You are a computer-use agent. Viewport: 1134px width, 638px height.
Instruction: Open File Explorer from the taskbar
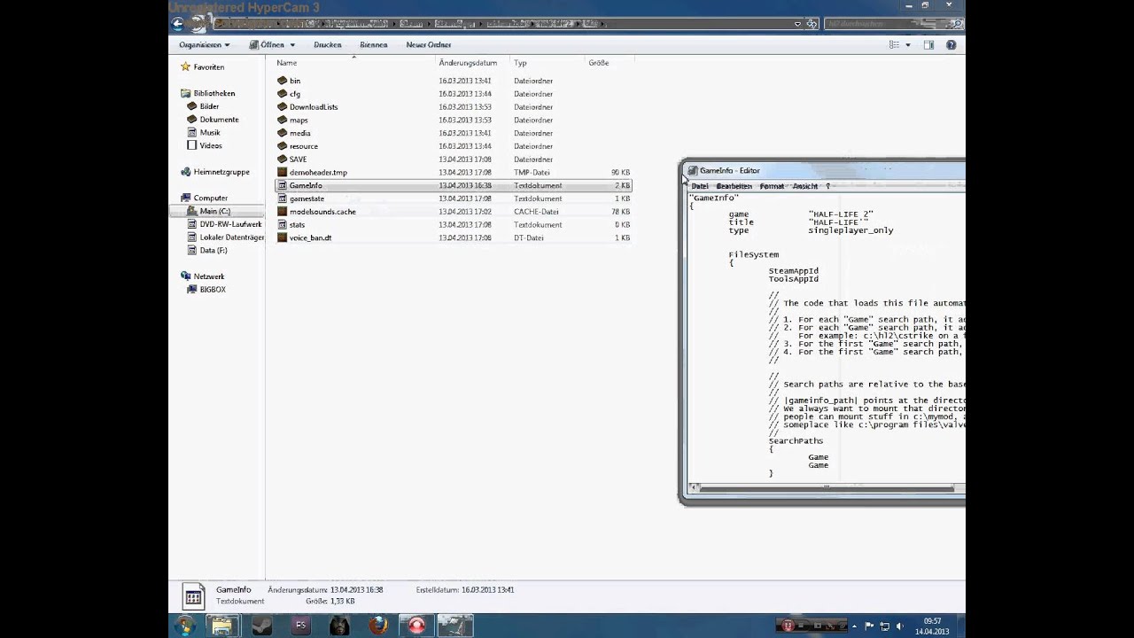(x=221, y=626)
